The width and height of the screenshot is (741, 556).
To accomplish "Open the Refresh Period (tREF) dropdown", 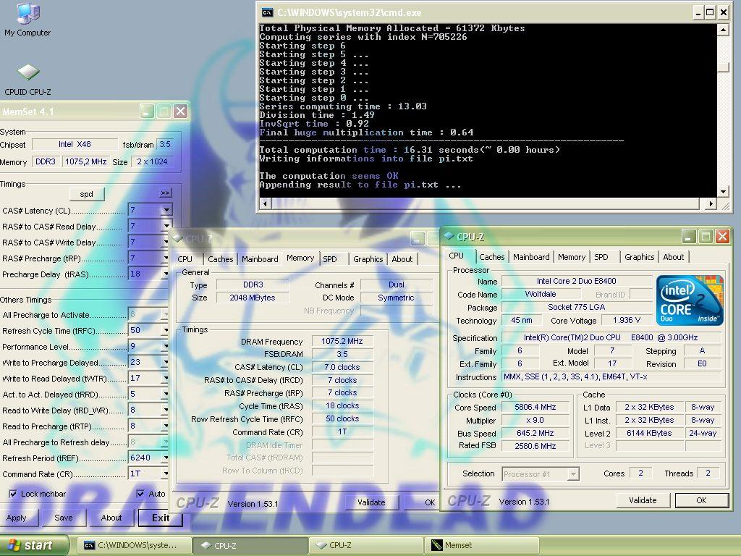I will pos(165,458).
